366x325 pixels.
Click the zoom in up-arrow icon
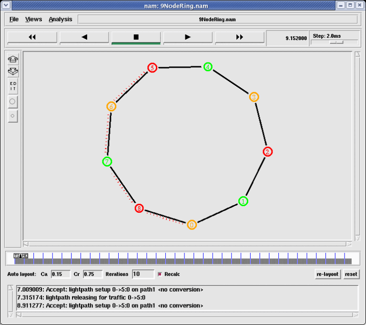pyautogui.click(x=13, y=59)
